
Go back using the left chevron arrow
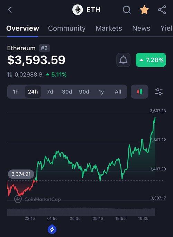pyautogui.click(x=10, y=10)
